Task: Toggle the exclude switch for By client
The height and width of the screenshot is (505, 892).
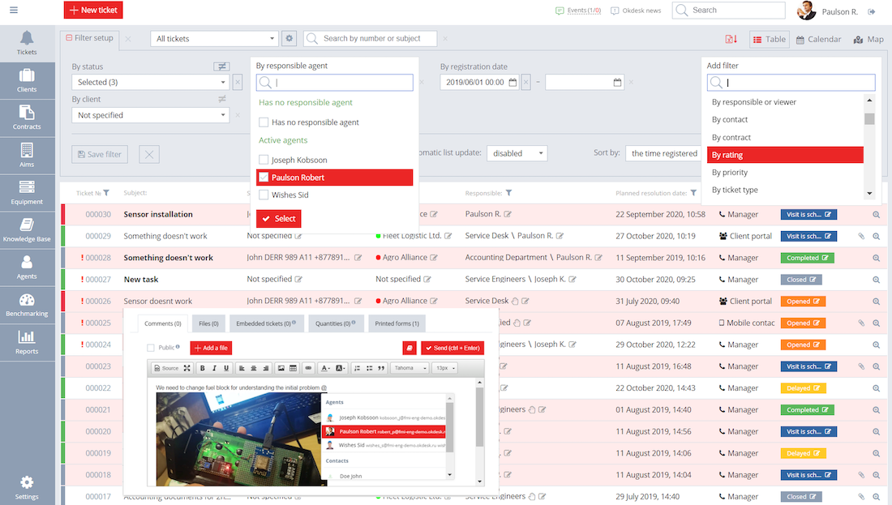Action: click(x=222, y=99)
